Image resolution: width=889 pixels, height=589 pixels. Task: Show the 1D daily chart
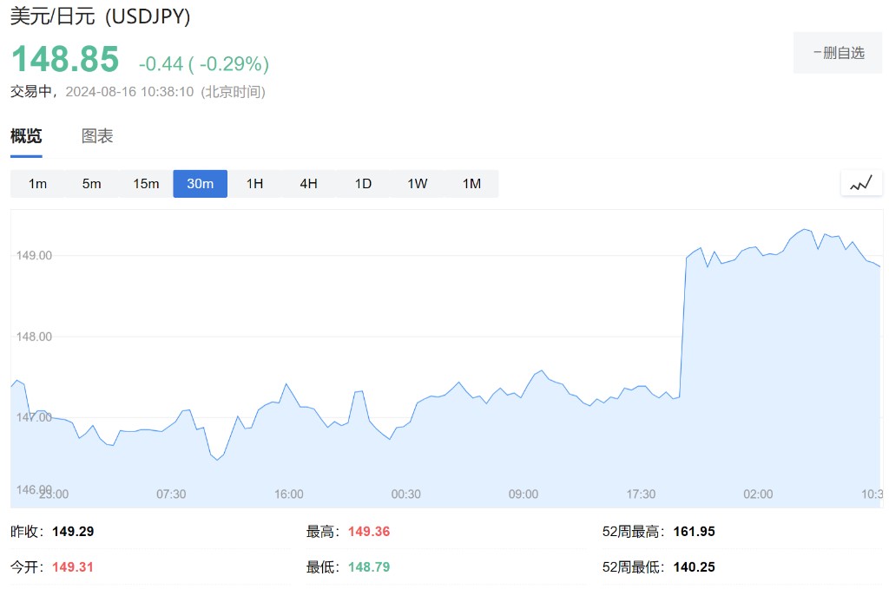(363, 184)
